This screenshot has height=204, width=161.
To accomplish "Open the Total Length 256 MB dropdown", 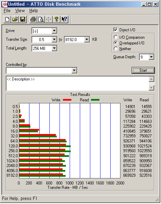I will pyautogui.click(x=54, y=48).
